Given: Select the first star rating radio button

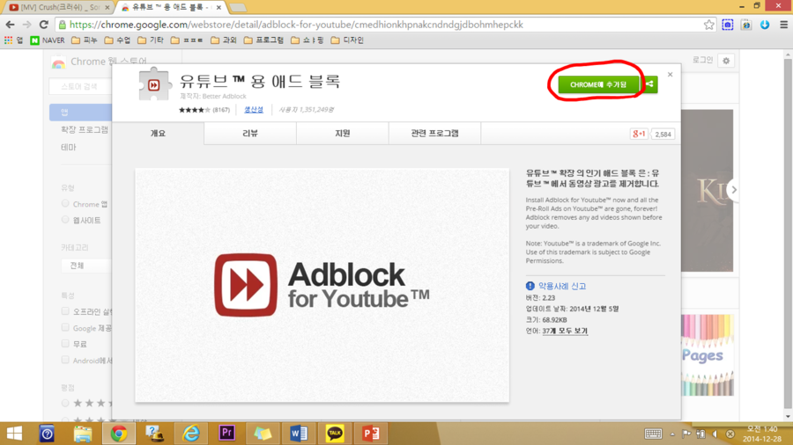Looking at the screenshot, I should 65,403.
